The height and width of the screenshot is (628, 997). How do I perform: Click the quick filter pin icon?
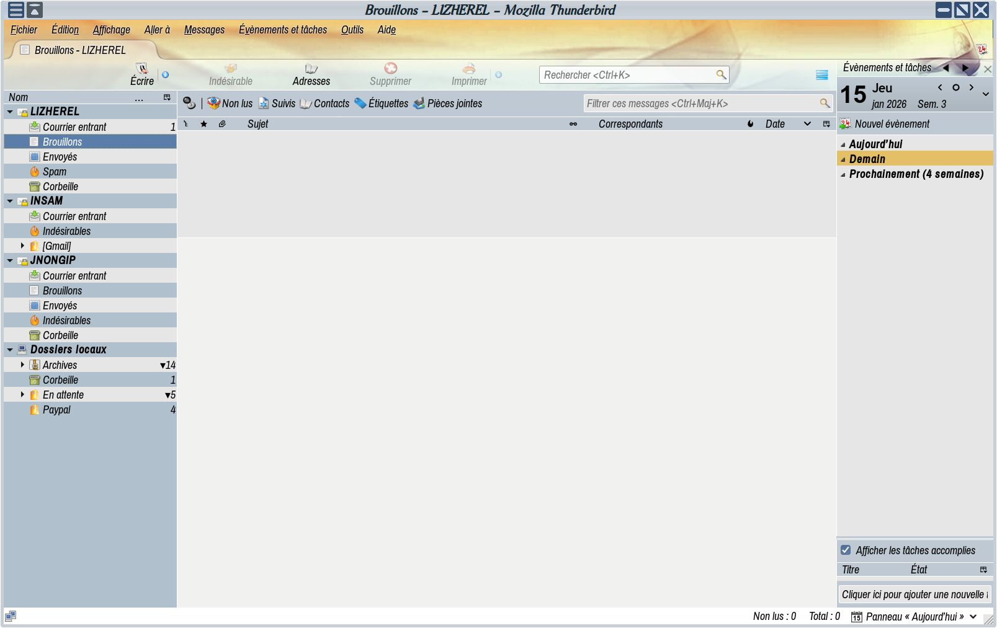pos(189,104)
